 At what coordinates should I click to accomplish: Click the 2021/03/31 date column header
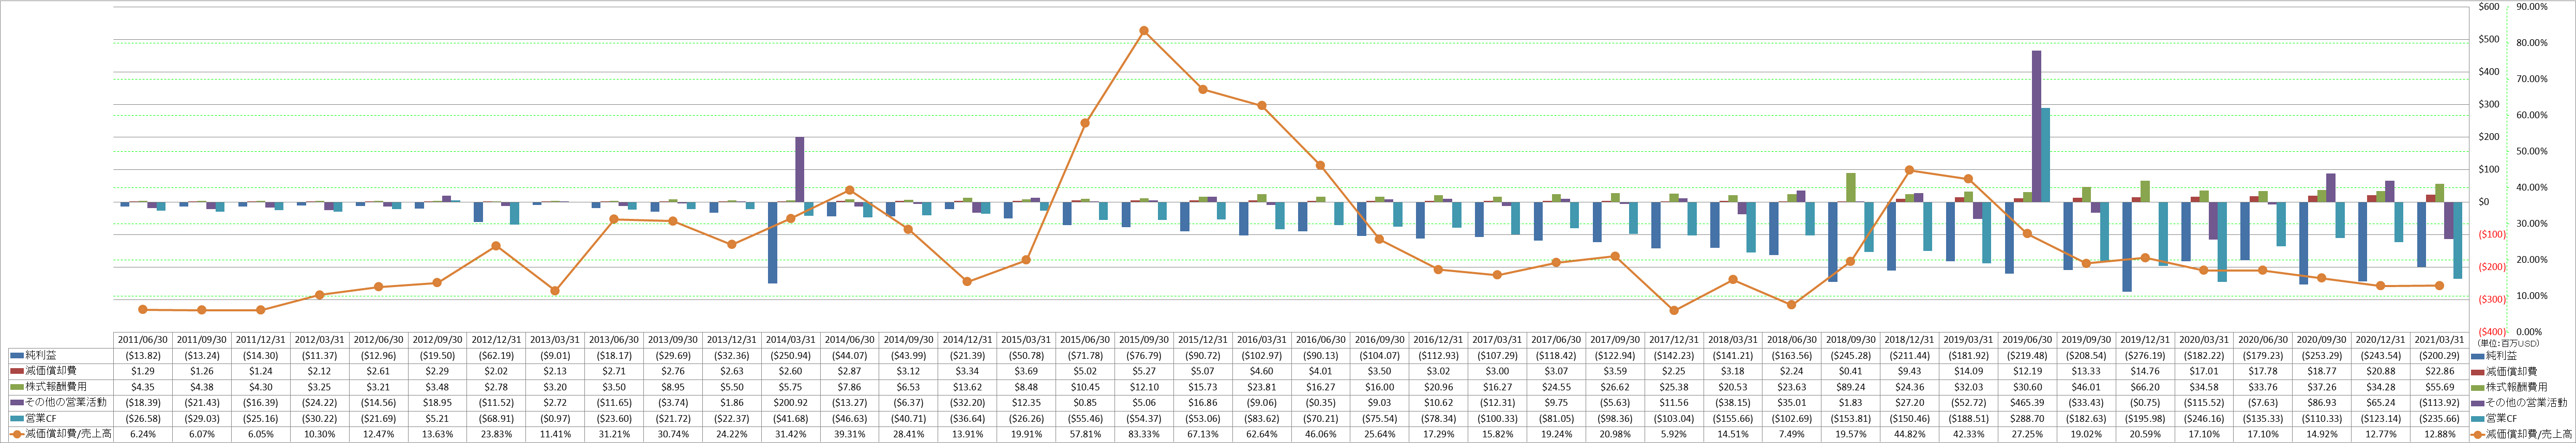(x=2438, y=340)
